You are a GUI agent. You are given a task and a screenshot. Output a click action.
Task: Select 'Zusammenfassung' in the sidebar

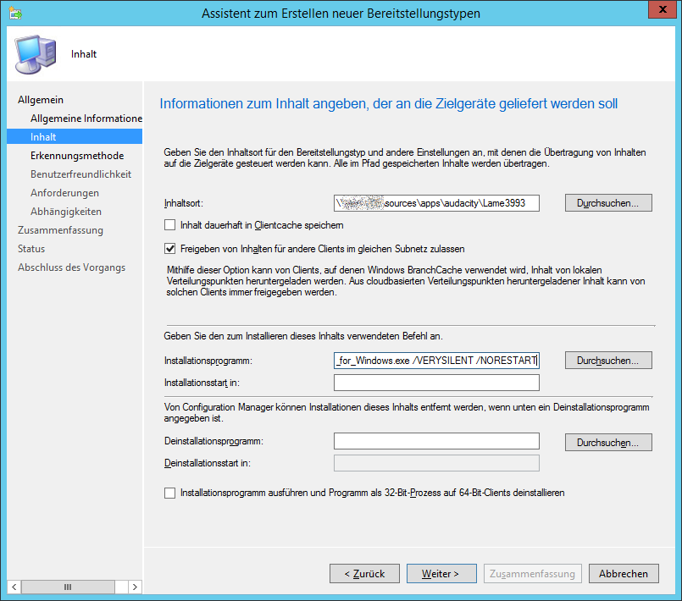pos(60,230)
